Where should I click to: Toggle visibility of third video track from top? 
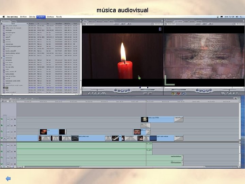(x=2, y=132)
